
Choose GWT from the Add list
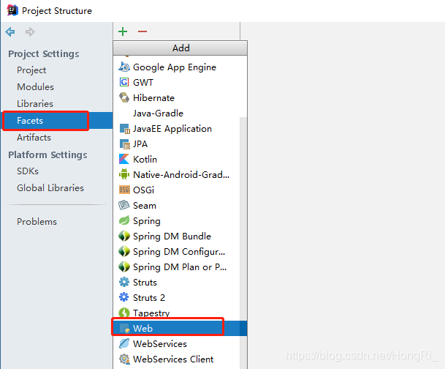(177, 83)
